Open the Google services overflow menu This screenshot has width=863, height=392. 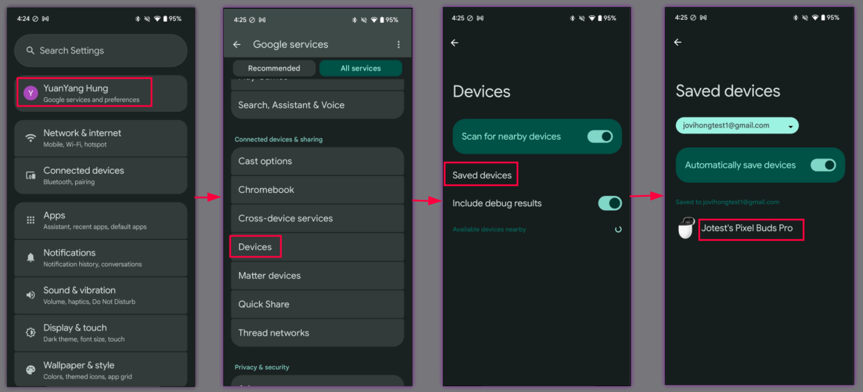[399, 44]
